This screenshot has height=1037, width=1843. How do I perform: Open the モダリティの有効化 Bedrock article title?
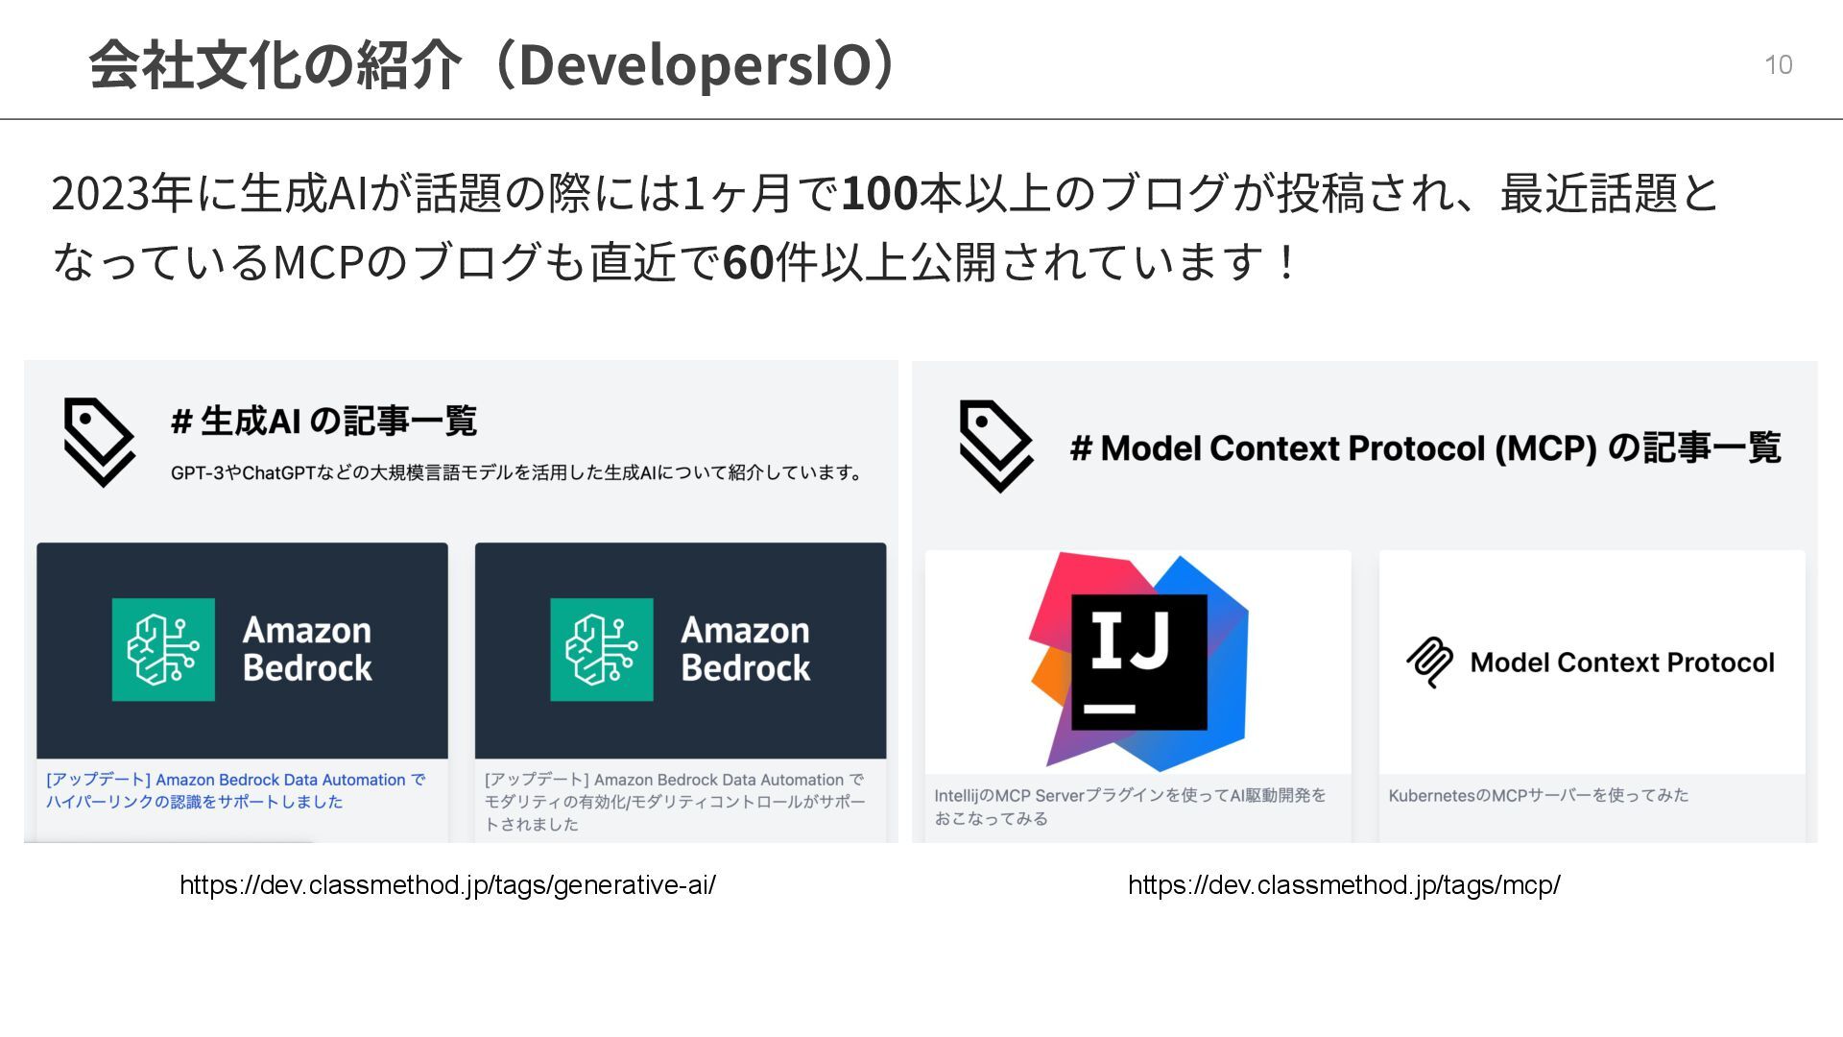(675, 802)
